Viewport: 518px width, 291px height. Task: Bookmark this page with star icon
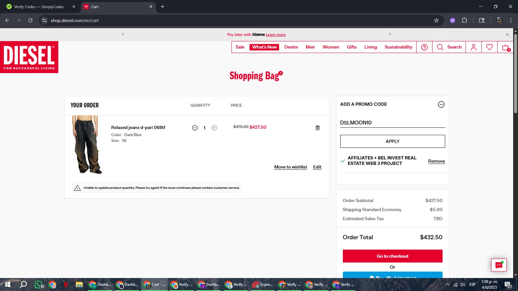(x=436, y=20)
